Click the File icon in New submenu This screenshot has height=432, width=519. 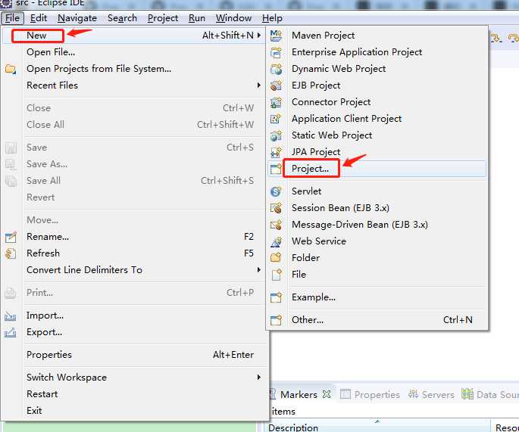click(x=276, y=275)
